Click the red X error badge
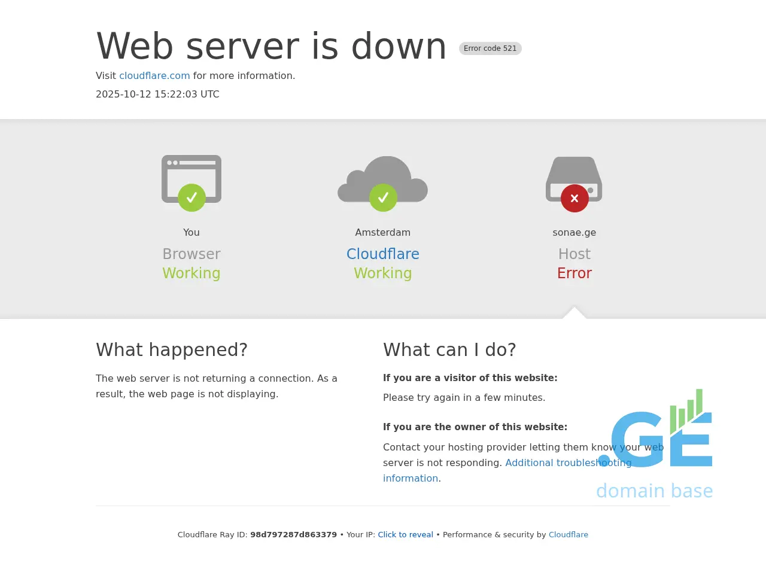This screenshot has height=563, width=766. (574, 198)
